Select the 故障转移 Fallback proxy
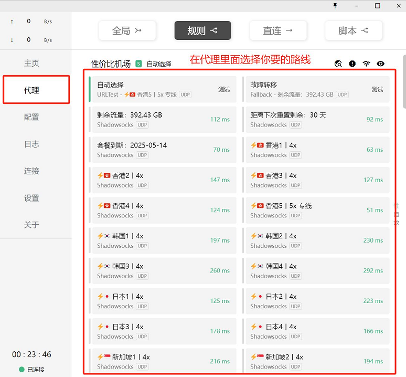The height and width of the screenshot is (377, 406). point(316,89)
